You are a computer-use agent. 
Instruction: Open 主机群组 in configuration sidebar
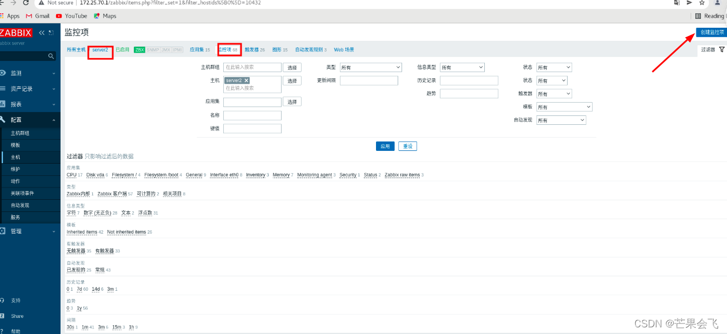[x=20, y=133]
